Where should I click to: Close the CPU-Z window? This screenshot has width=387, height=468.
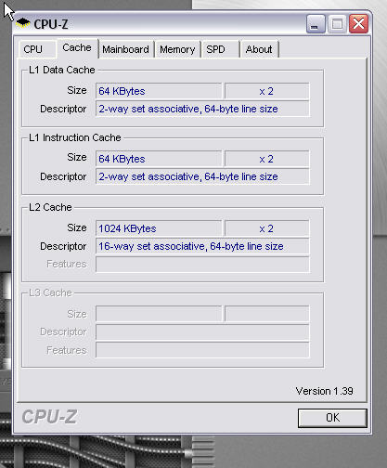[x=358, y=23]
